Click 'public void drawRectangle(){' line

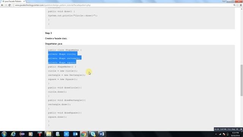67,100
